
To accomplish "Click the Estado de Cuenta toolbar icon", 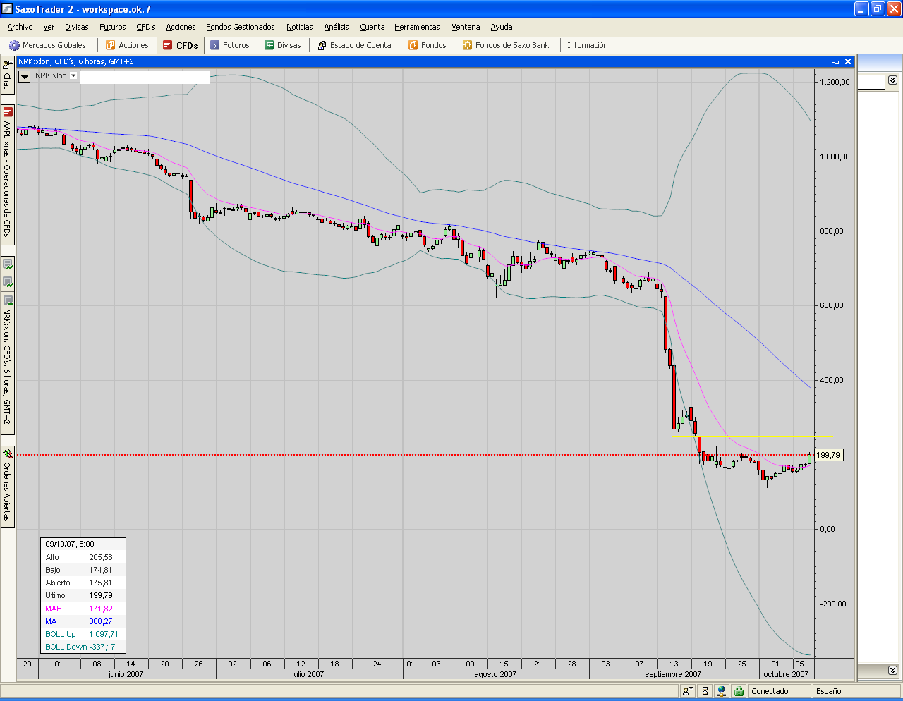I will [322, 45].
